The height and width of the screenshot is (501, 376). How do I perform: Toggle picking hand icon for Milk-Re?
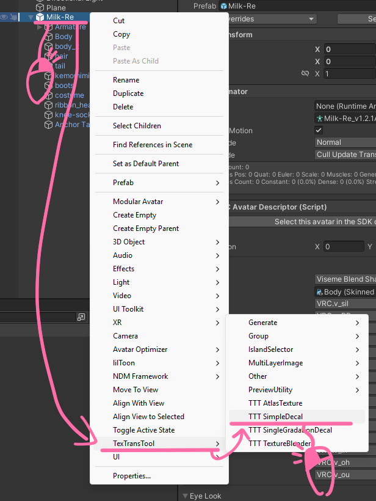click(13, 17)
